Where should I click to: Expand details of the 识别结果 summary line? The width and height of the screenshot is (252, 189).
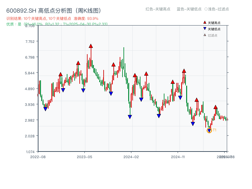point(51,18)
